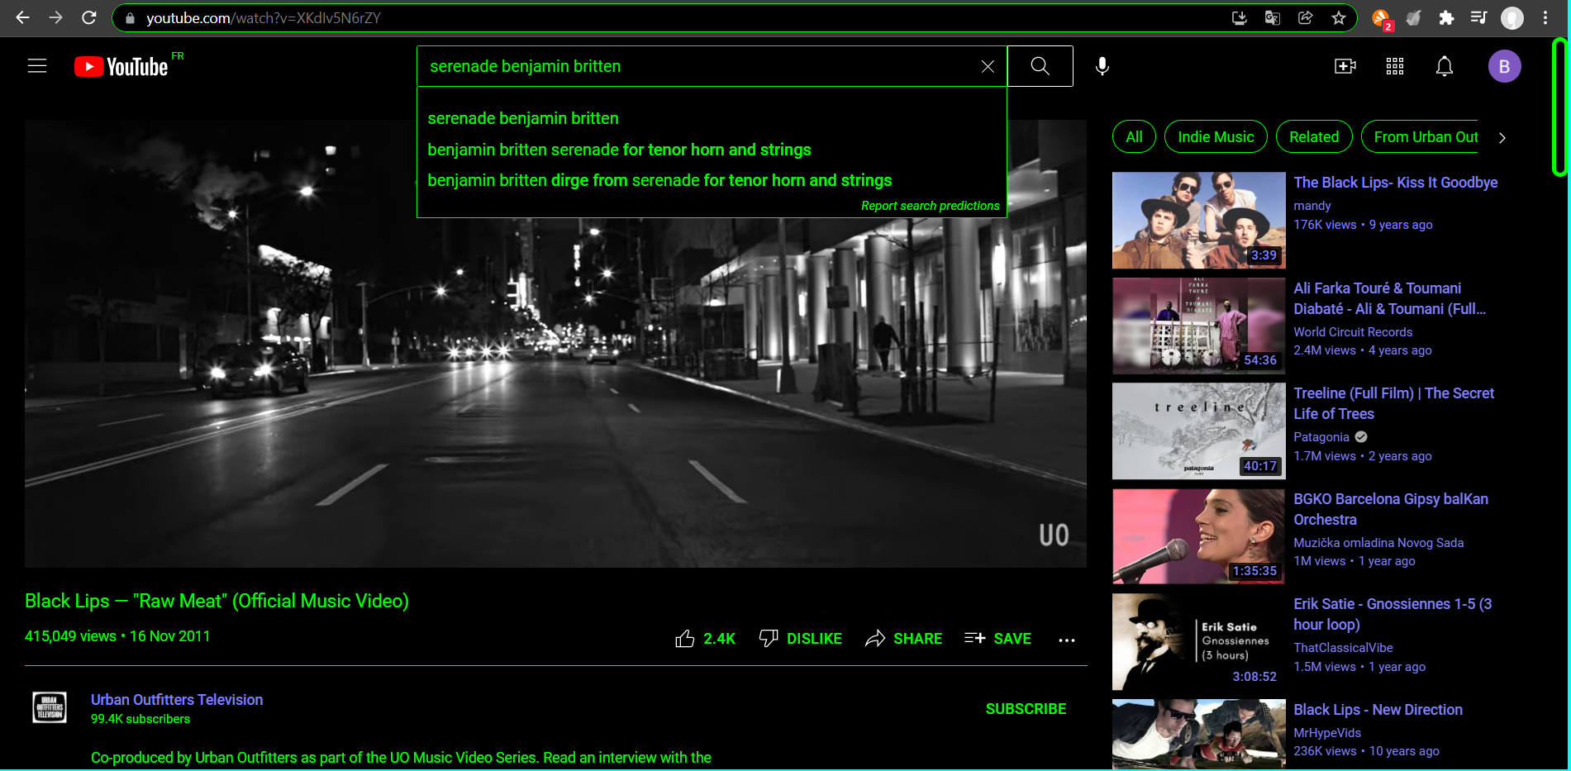Open YouTube apps grid
The image size is (1571, 771).
click(x=1395, y=66)
